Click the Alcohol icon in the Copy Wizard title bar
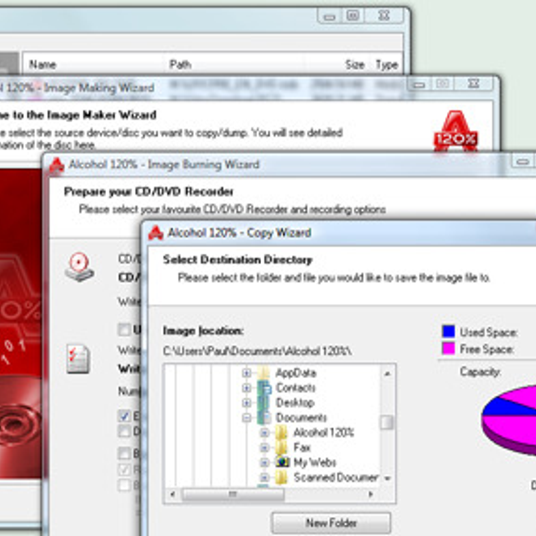This screenshot has height=536, width=536. click(156, 233)
